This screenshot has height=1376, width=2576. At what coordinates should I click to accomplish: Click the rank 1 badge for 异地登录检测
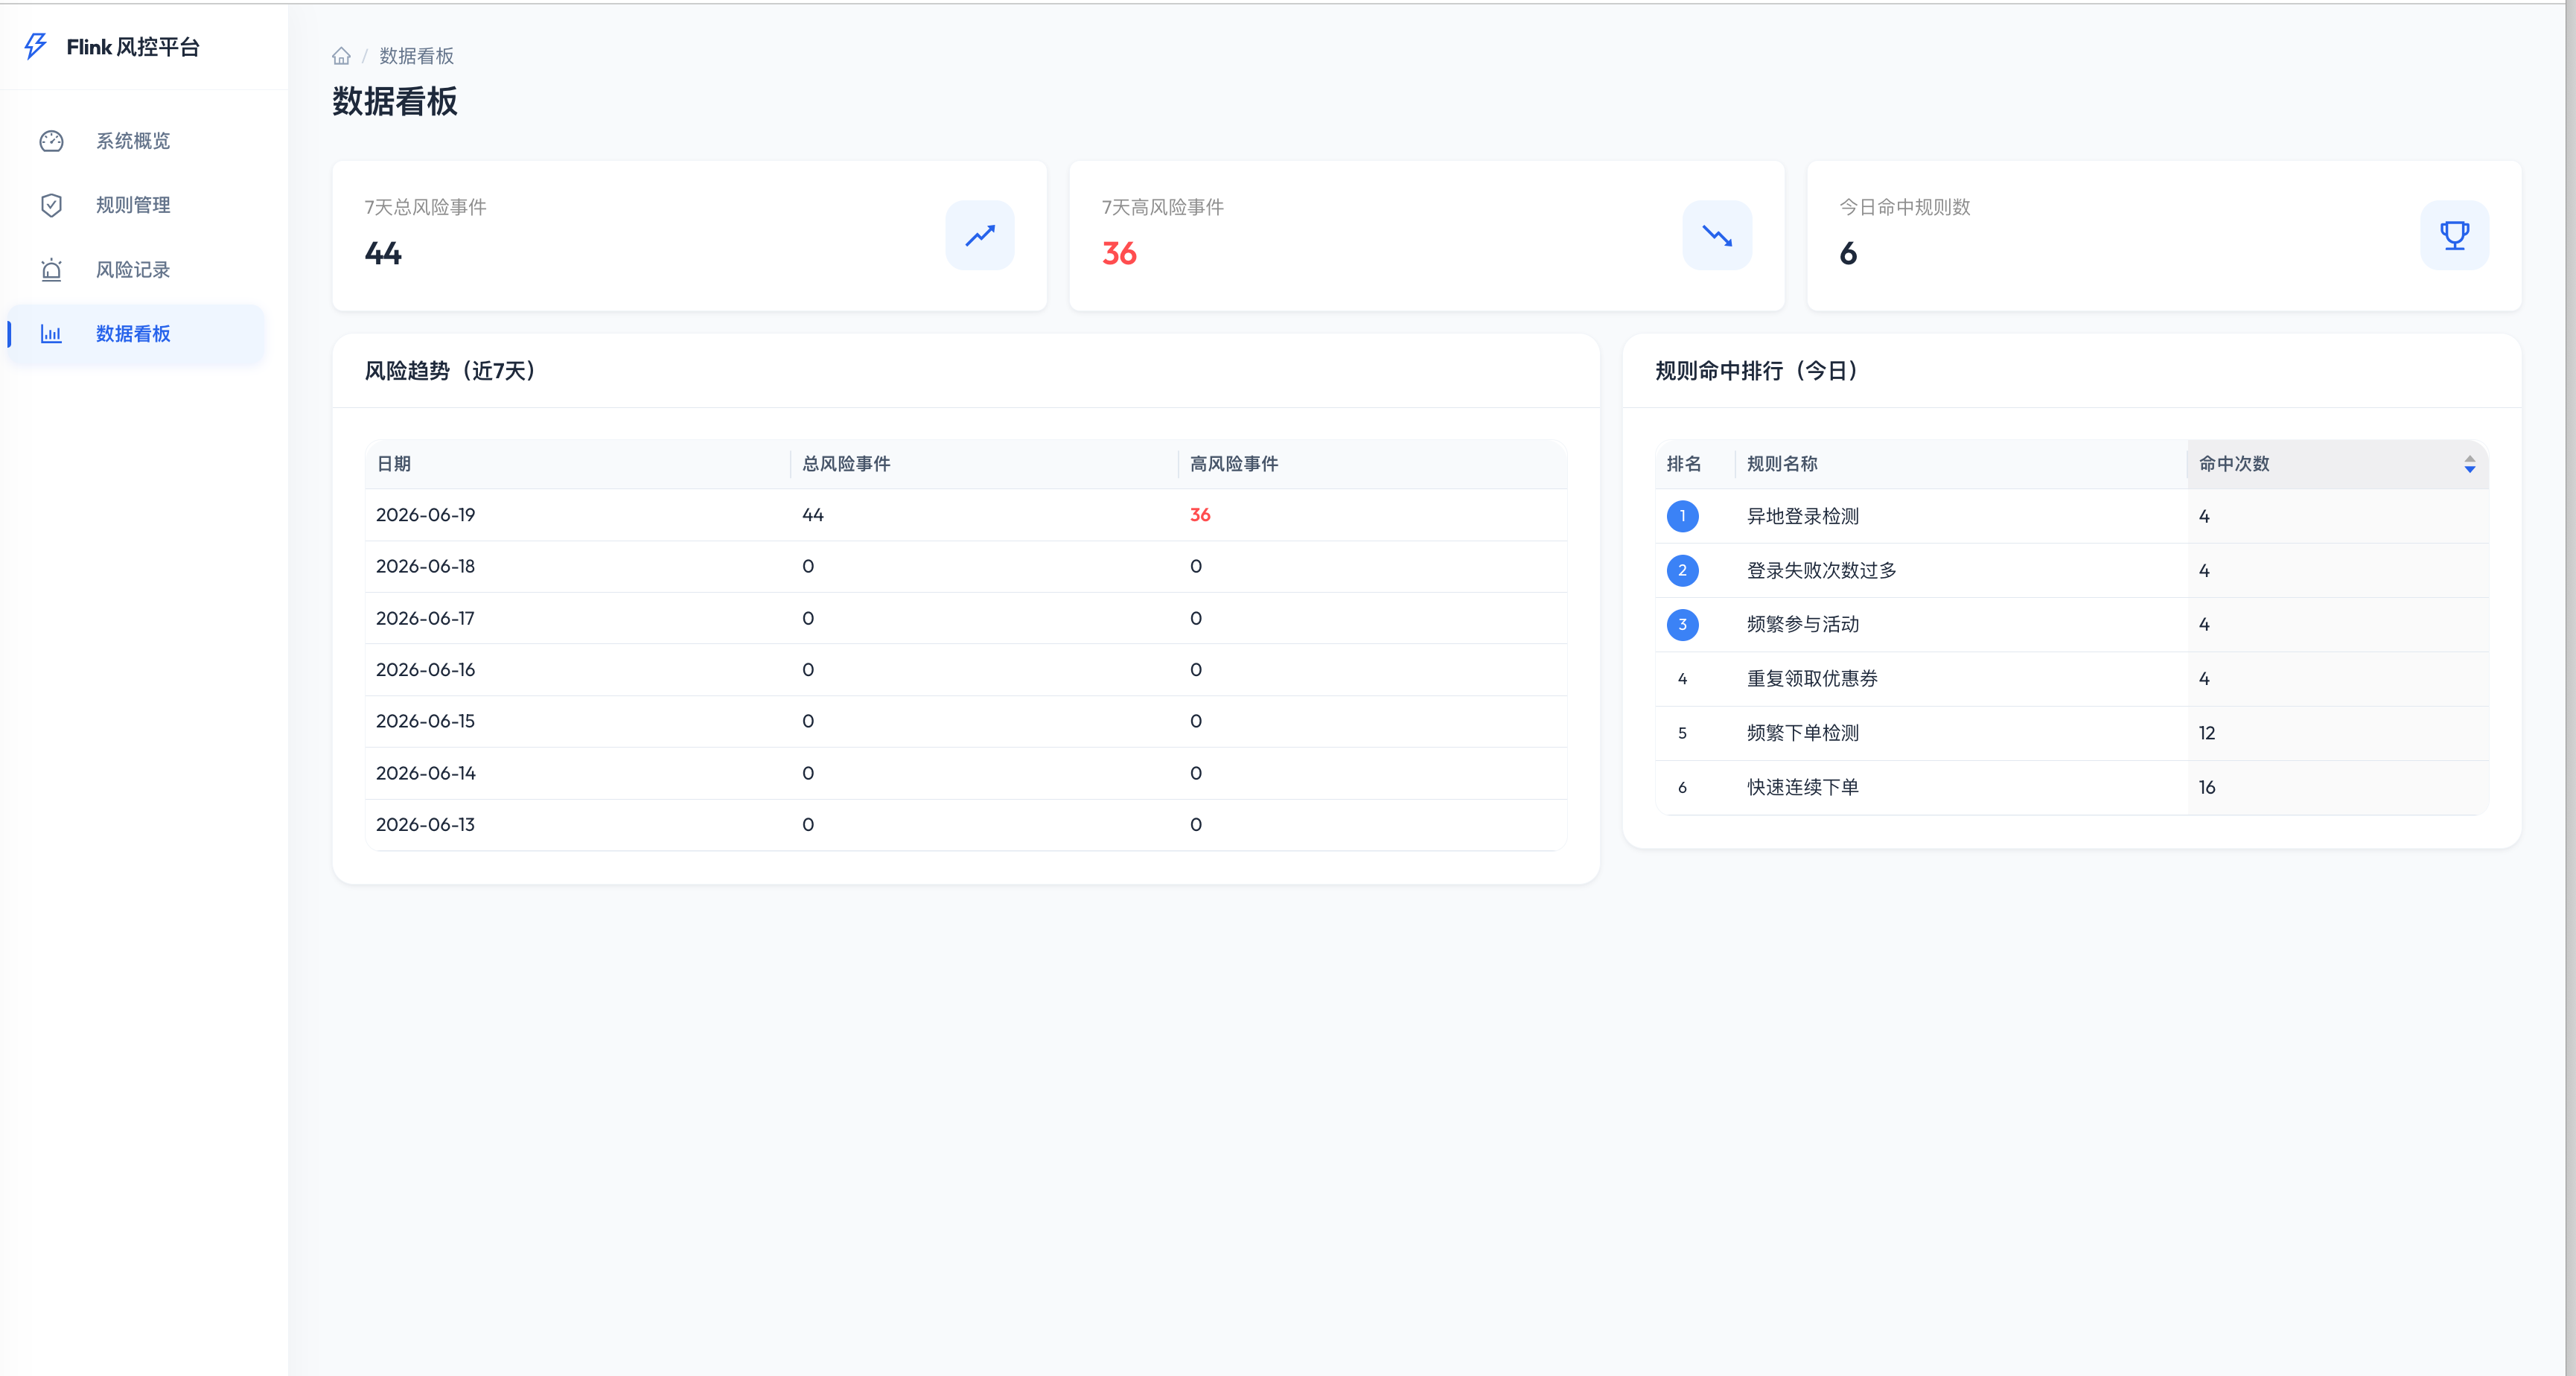click(x=1682, y=516)
